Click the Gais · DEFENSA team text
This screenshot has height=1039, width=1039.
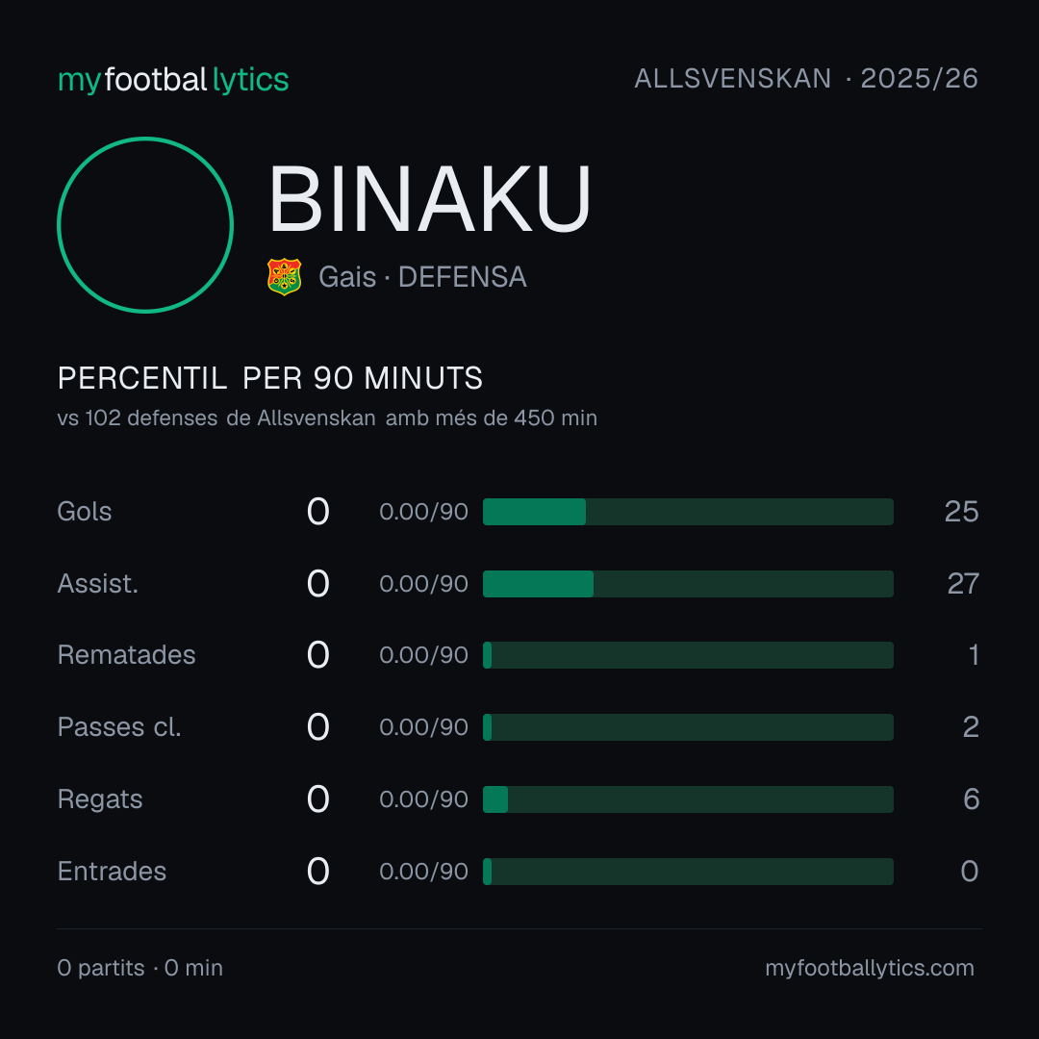point(422,277)
